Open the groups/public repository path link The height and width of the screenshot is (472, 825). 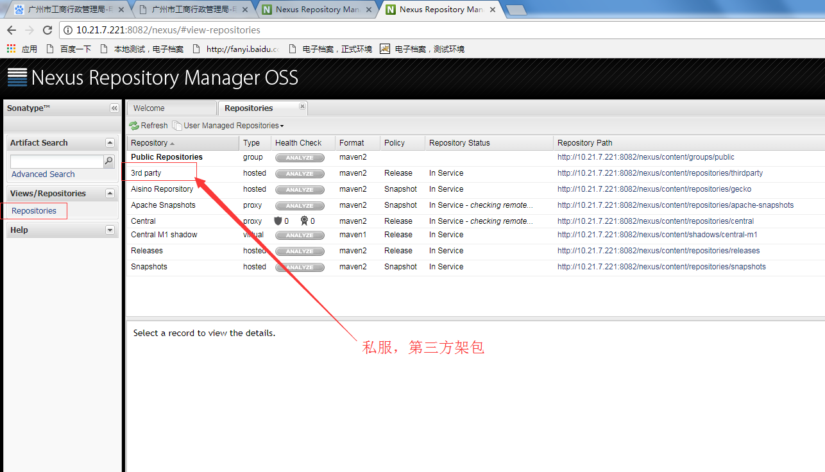pyautogui.click(x=646, y=157)
